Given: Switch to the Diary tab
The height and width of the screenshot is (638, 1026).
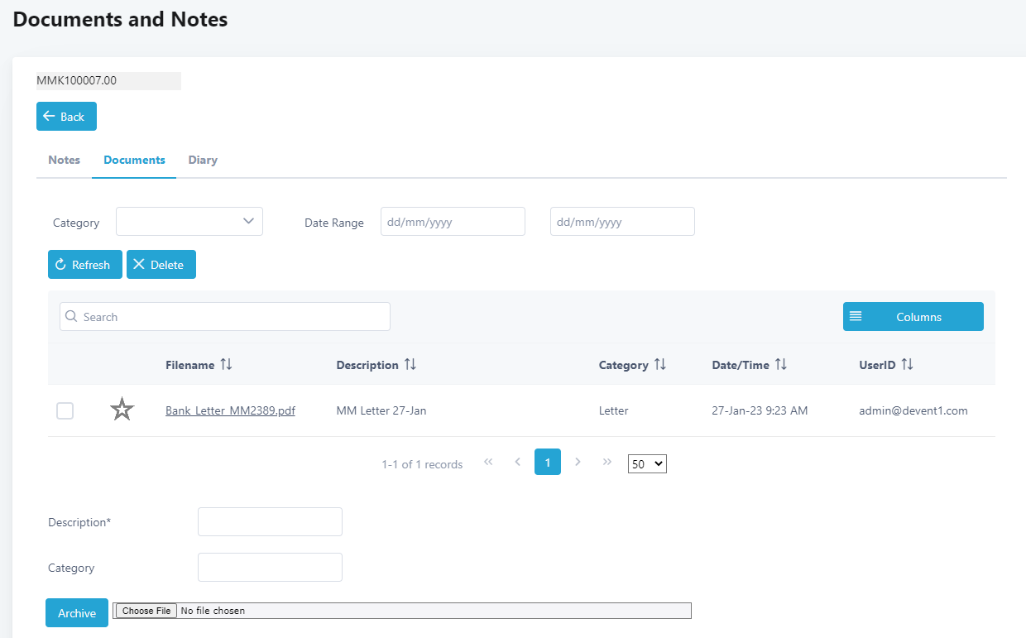Looking at the screenshot, I should click(203, 160).
